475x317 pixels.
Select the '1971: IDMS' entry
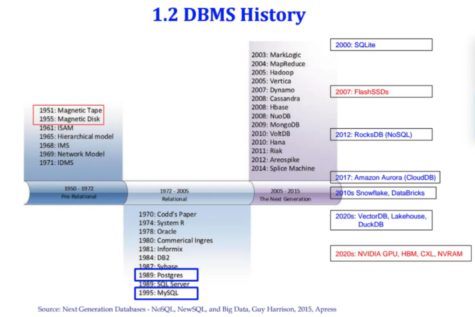coord(57,163)
